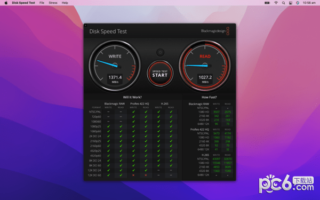Click the How Fast? panel heading

click(209, 97)
